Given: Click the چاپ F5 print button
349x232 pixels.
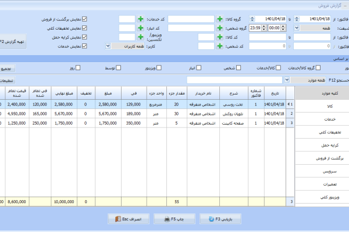Looking at the screenshot, I should (x=174, y=219).
